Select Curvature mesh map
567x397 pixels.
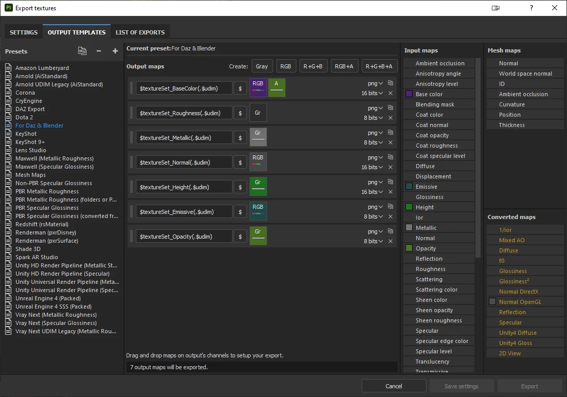pyautogui.click(x=525, y=104)
